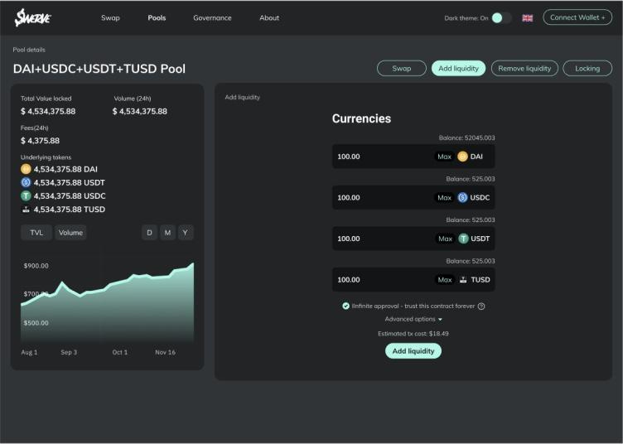
Task: Expand Advanced options
Action: coord(413,319)
